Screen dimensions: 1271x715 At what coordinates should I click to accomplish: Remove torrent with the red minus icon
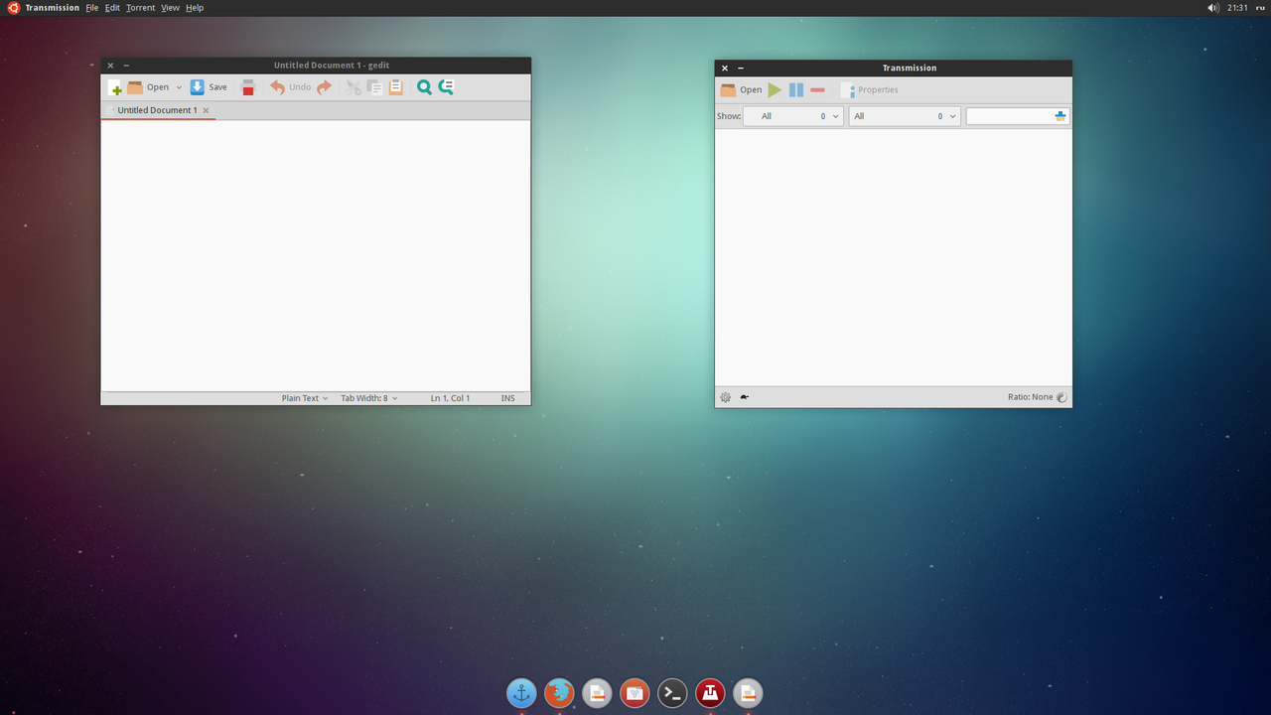point(817,89)
